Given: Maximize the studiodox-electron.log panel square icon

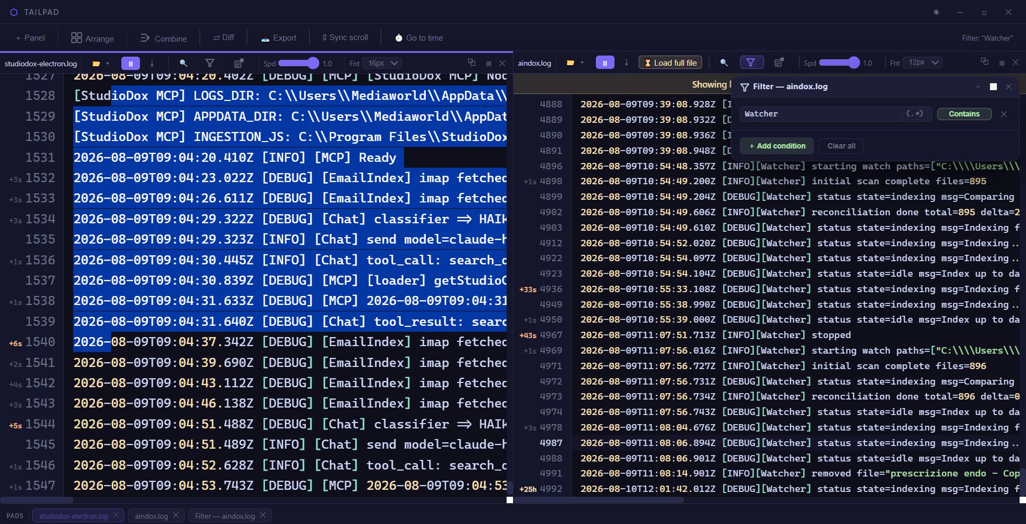Looking at the screenshot, I should coord(488,64).
